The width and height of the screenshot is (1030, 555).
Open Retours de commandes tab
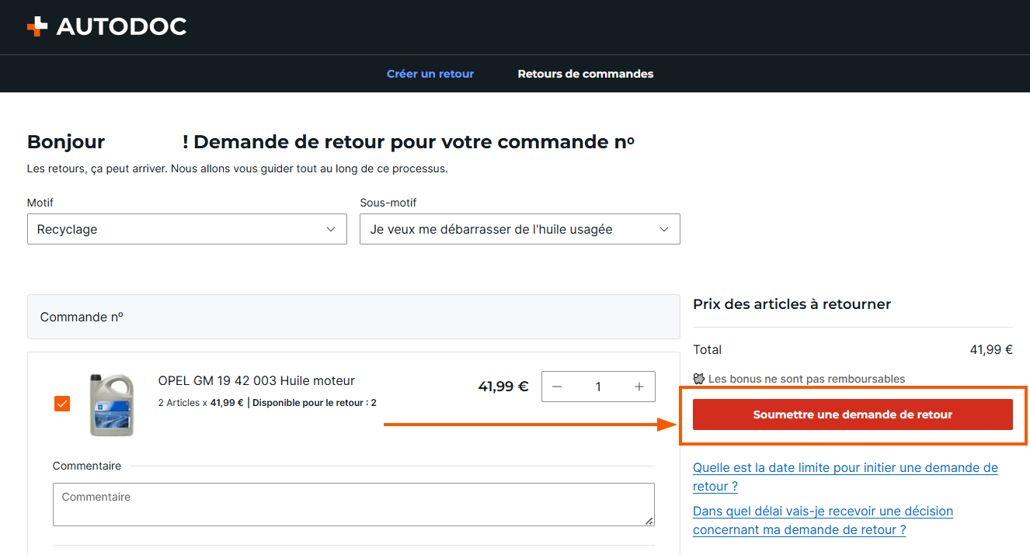pyautogui.click(x=586, y=74)
